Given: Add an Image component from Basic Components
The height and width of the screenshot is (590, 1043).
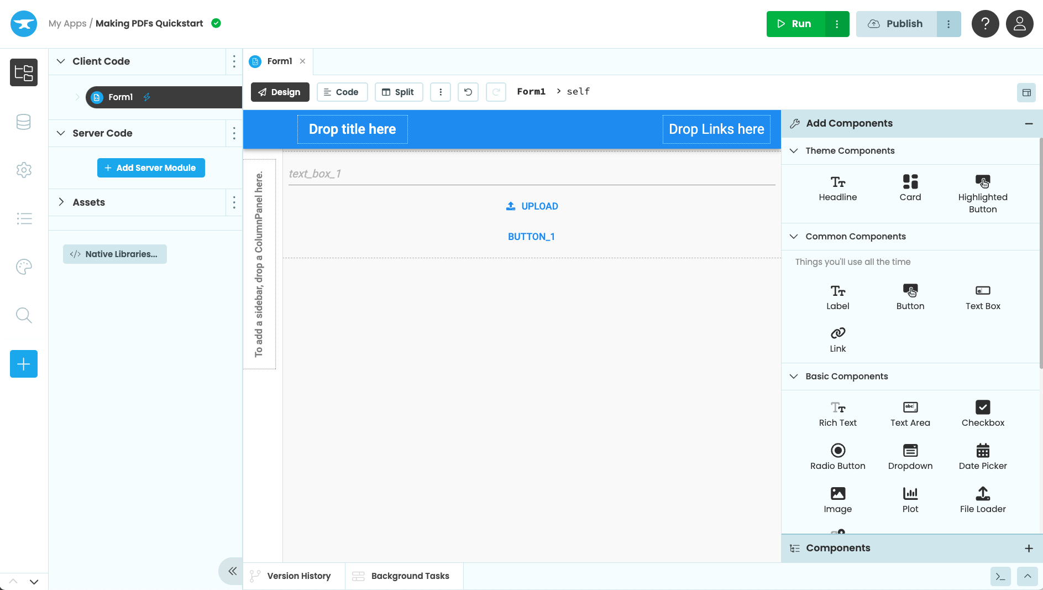Looking at the screenshot, I should [x=837, y=499].
